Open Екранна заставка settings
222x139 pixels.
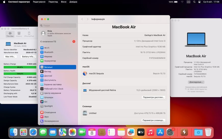58,84
